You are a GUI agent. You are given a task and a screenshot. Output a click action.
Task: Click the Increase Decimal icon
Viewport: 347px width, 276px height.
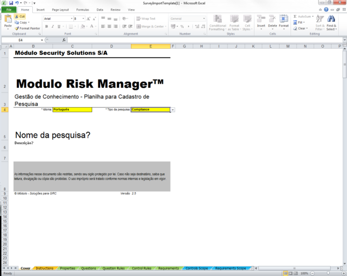(197, 26)
